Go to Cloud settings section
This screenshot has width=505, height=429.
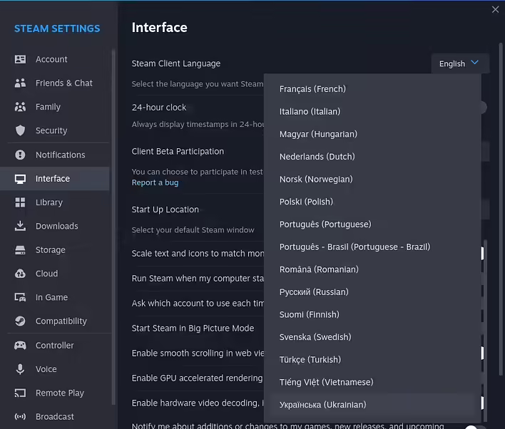point(55,274)
